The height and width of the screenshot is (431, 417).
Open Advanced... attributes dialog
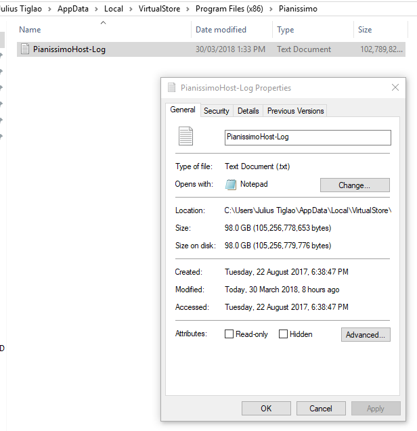pos(366,334)
